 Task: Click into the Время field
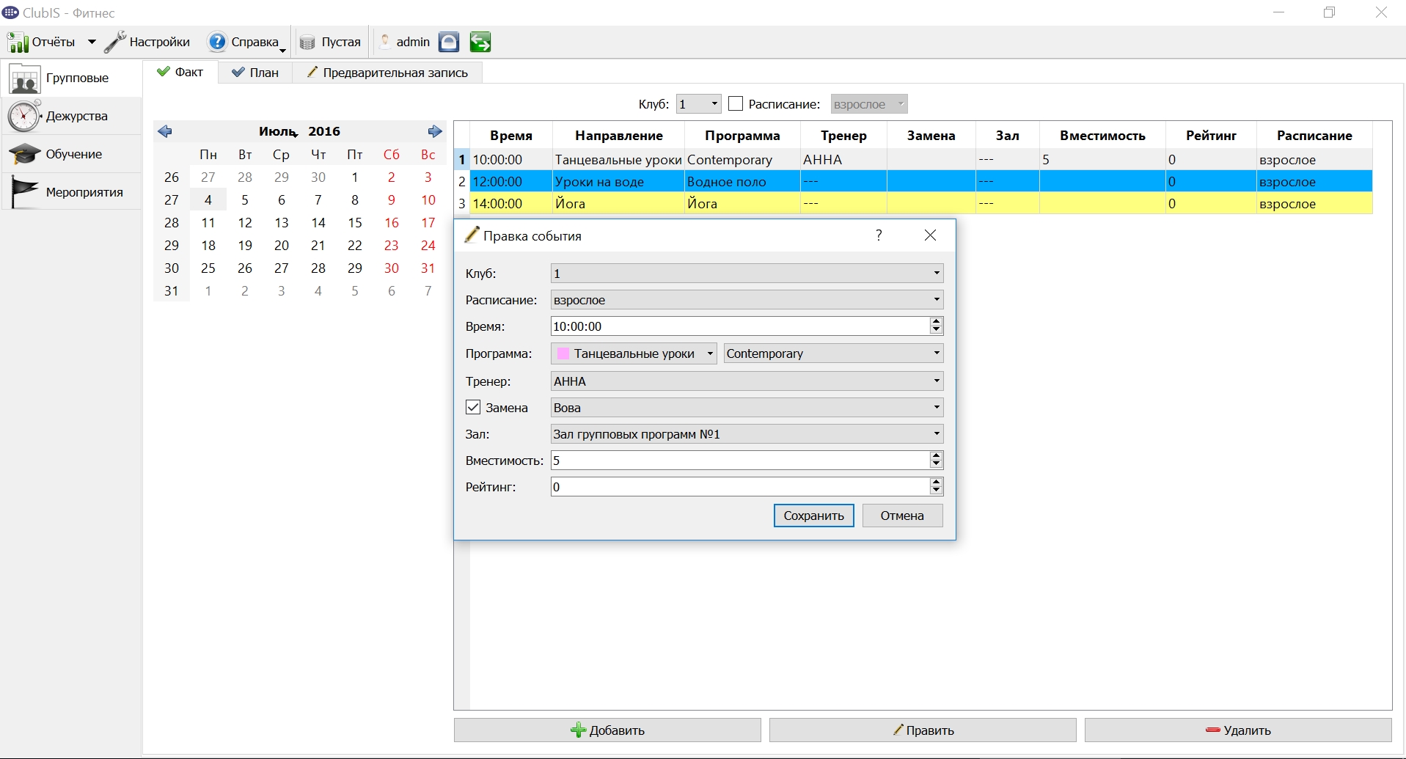[x=740, y=326]
